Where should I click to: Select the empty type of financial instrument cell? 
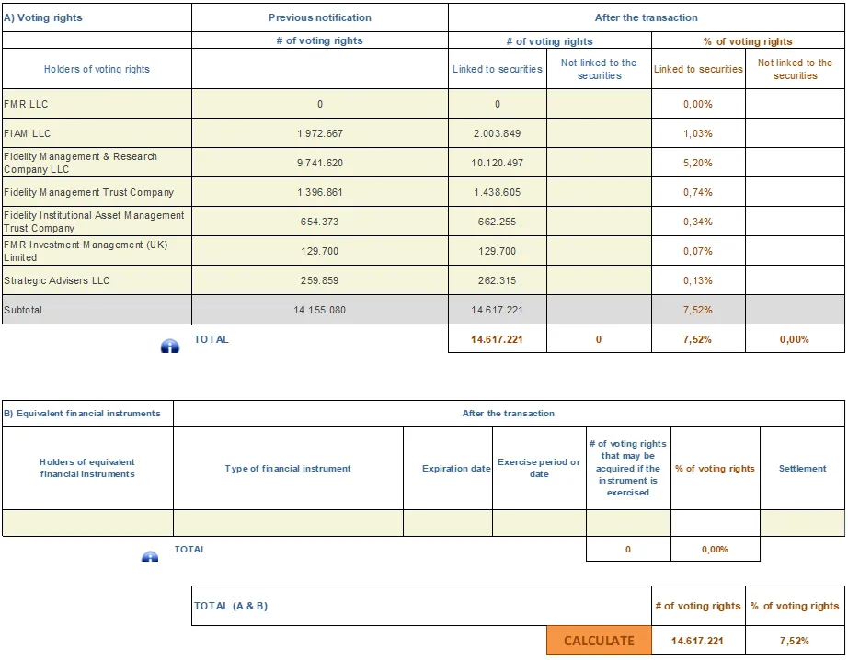[x=288, y=523]
